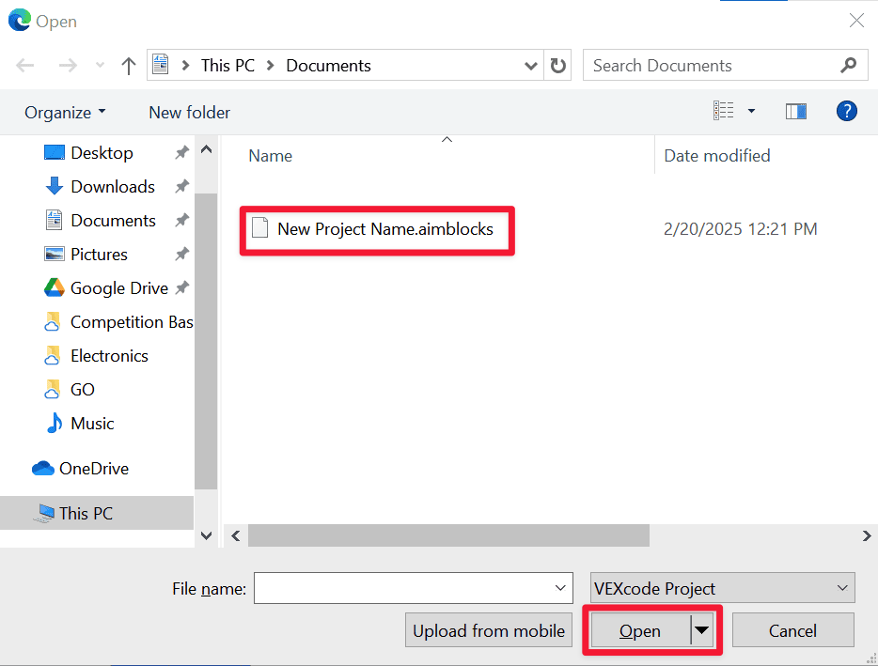Open the Google Drive sidebar entry

tap(116, 287)
